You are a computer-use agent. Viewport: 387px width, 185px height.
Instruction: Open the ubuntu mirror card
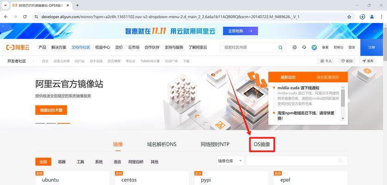[x=73, y=178]
